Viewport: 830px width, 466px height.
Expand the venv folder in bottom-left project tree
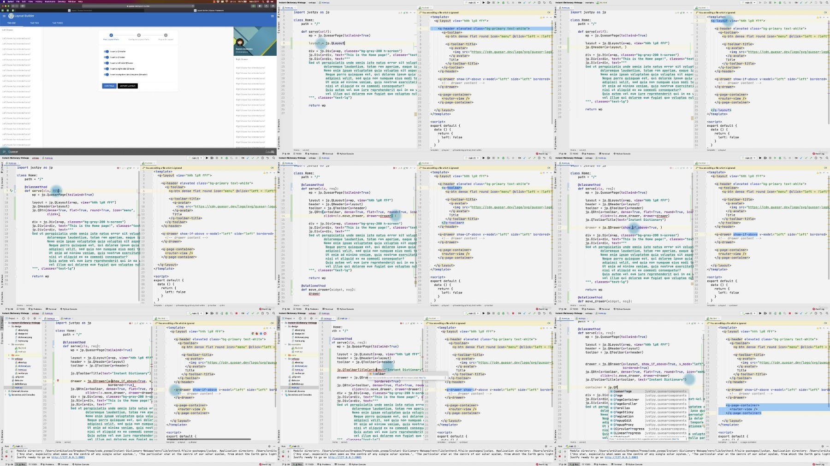click(x=10, y=355)
